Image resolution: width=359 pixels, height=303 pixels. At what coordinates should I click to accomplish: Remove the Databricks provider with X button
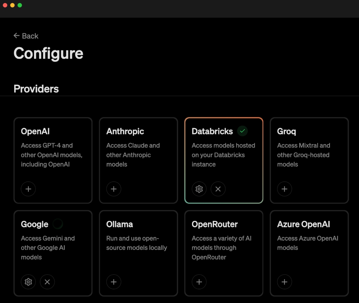[x=218, y=189]
